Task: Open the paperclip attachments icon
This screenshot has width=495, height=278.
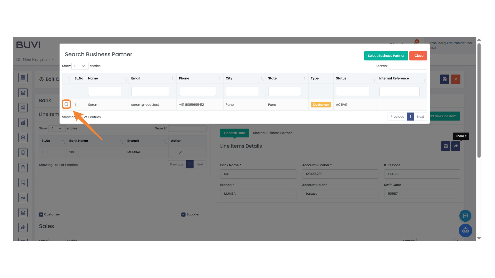Action: tap(23, 227)
